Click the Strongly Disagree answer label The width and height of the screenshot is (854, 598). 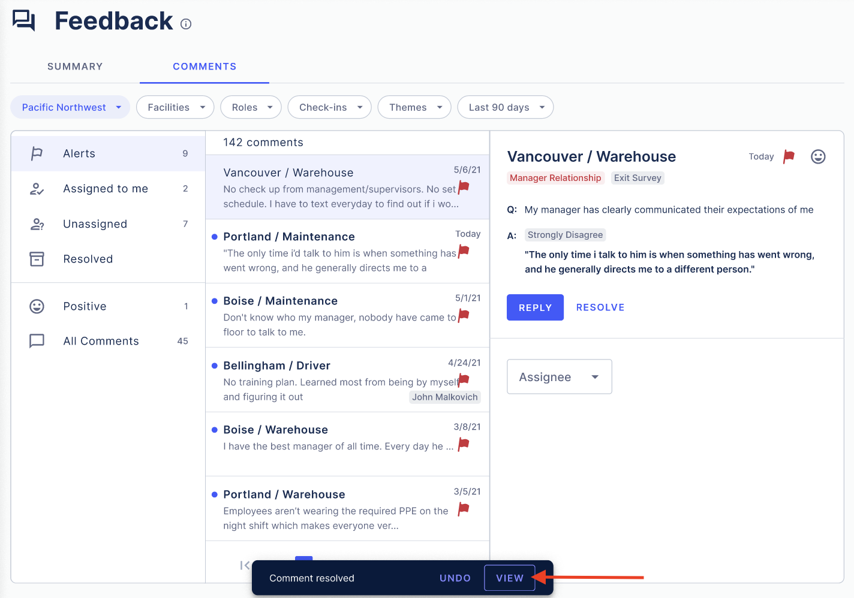566,235
